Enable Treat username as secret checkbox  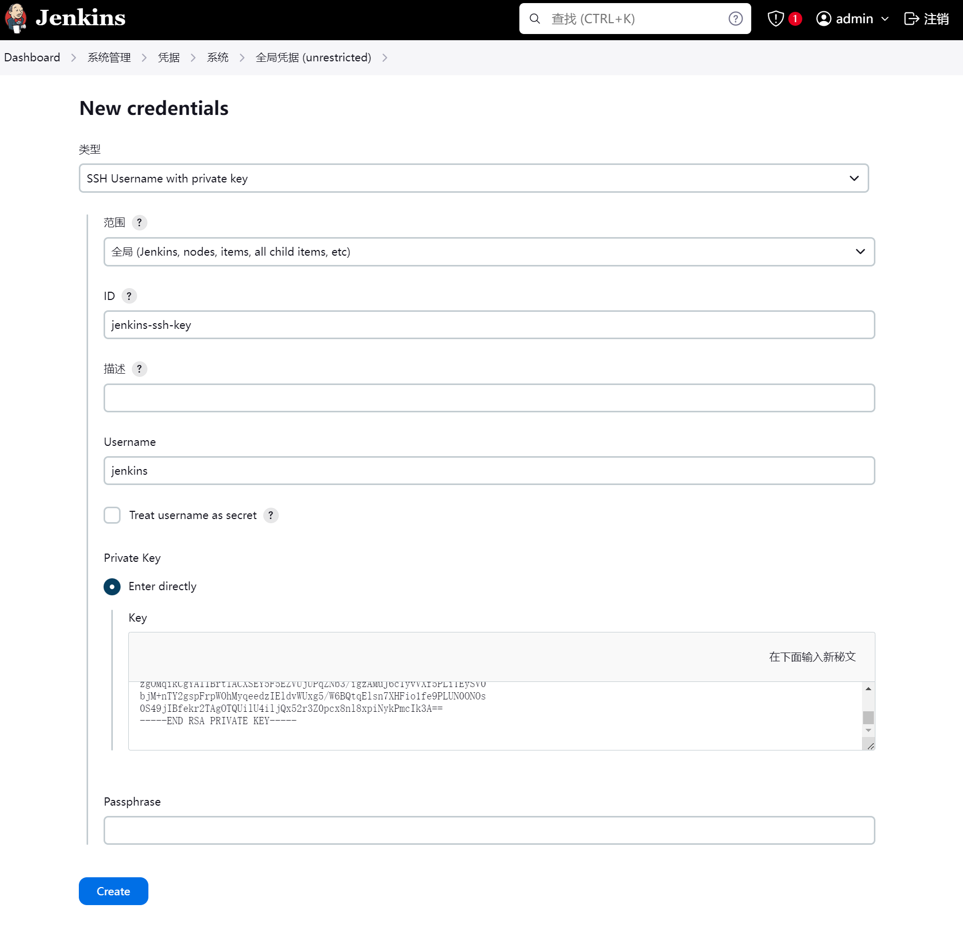(112, 515)
